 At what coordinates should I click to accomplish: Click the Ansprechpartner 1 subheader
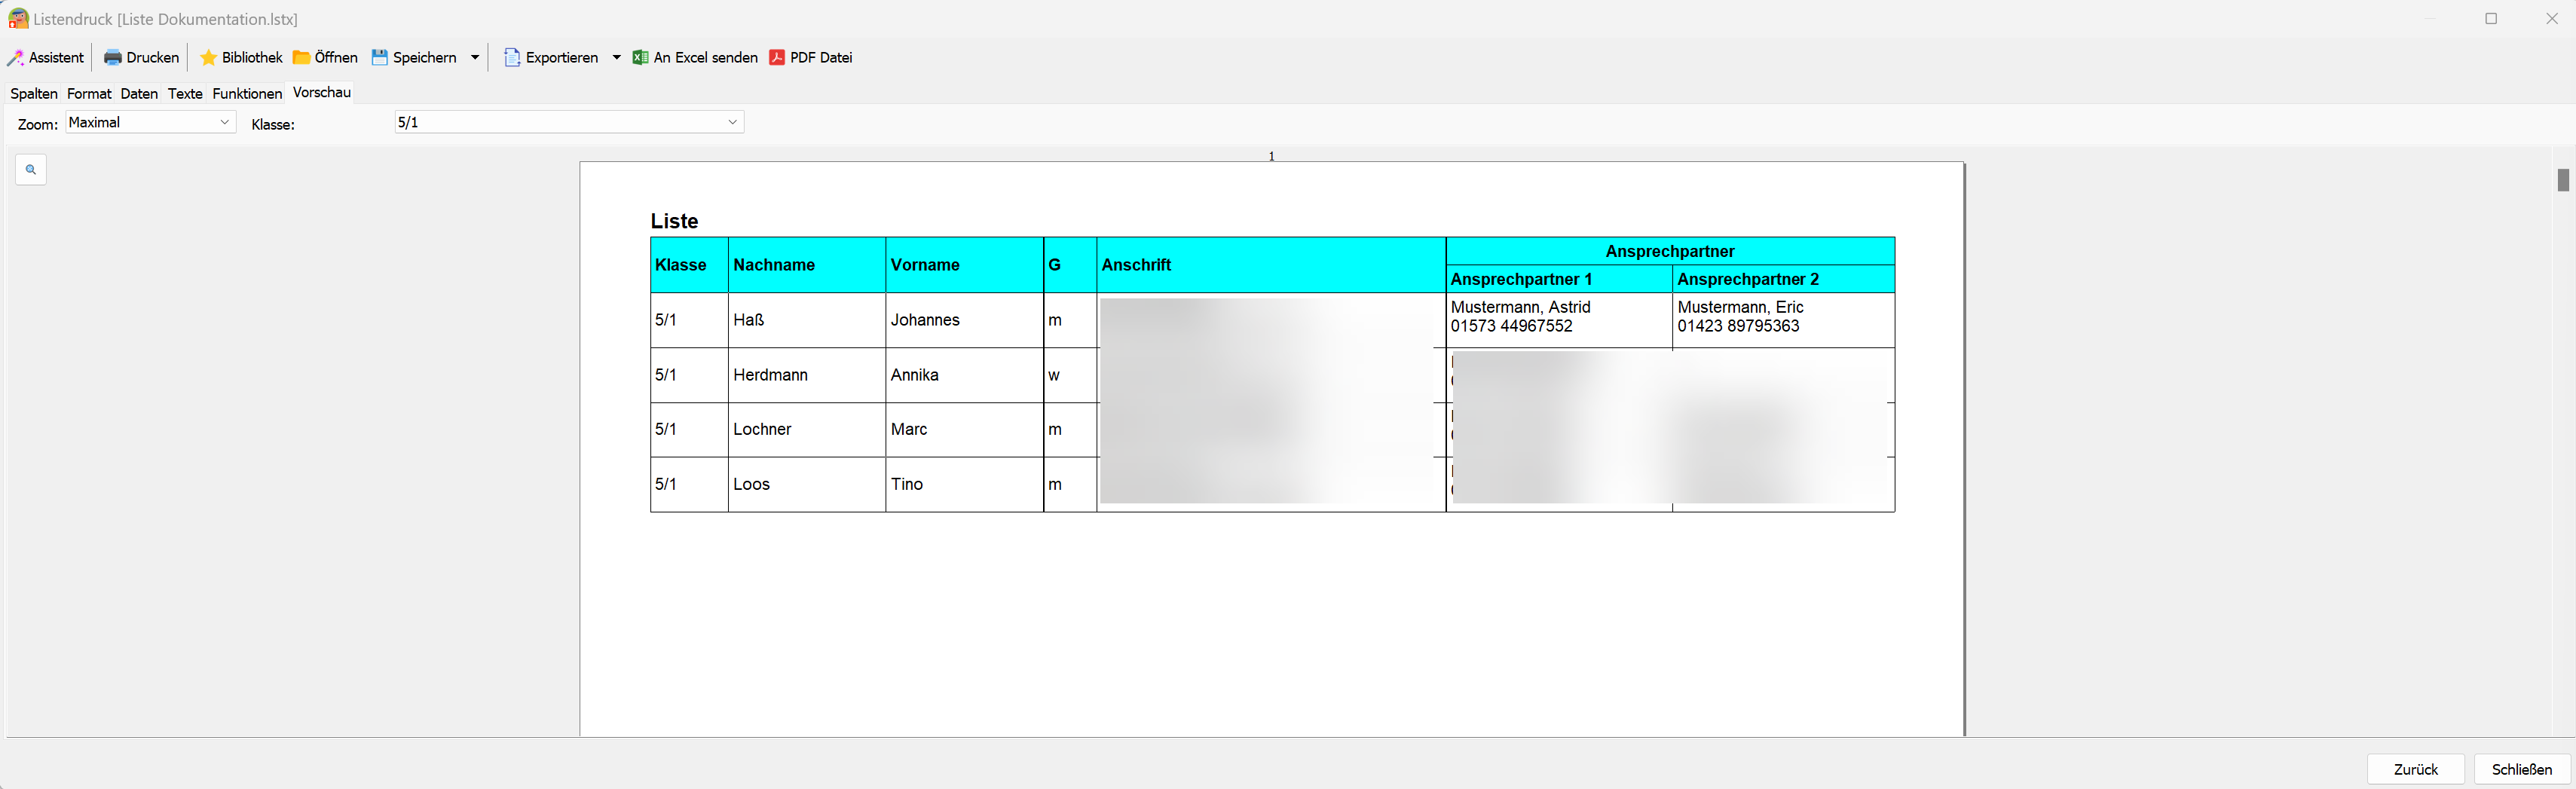click(1559, 279)
